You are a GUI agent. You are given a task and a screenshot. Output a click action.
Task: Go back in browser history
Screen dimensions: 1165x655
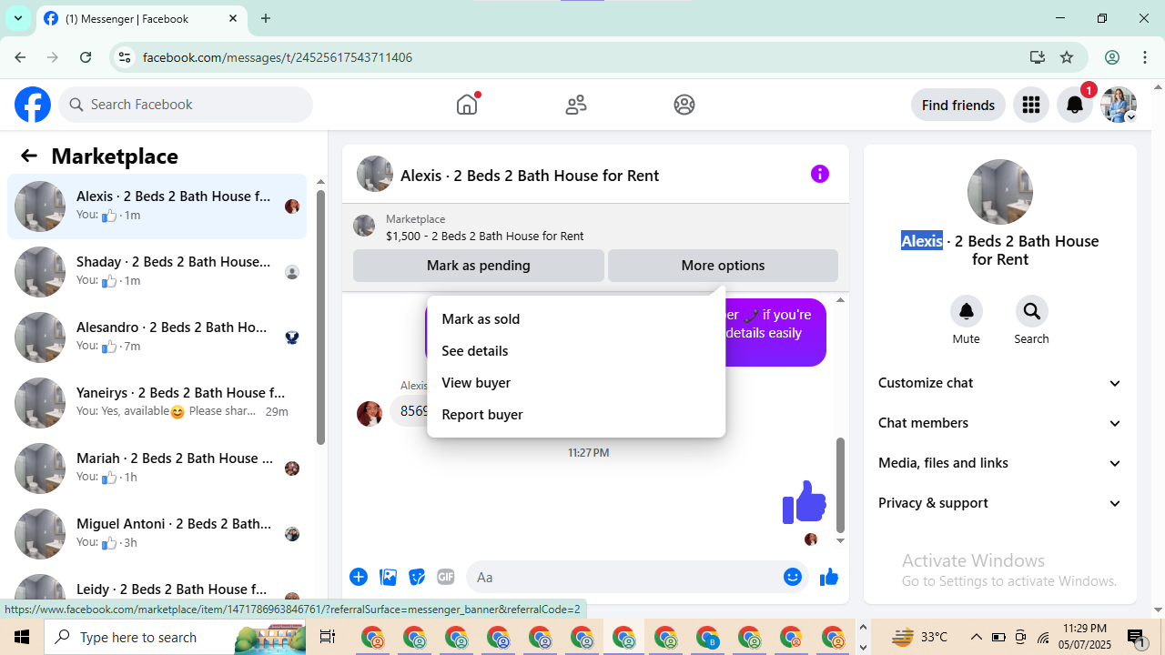(20, 57)
